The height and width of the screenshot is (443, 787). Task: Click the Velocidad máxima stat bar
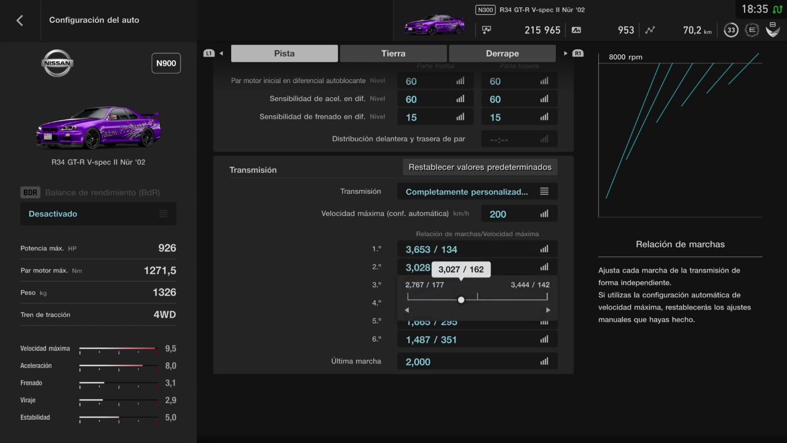[x=119, y=348]
